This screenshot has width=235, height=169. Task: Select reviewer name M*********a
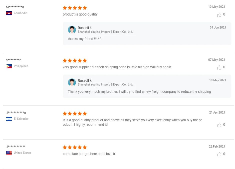tap(15, 7)
